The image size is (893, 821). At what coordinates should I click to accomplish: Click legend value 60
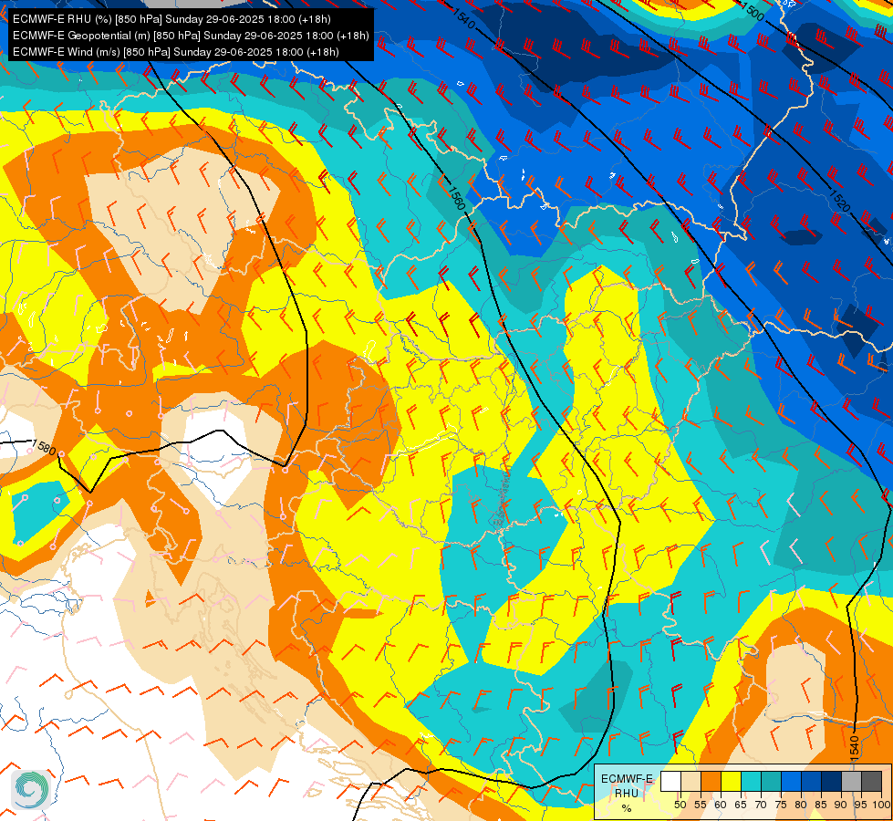point(721,805)
